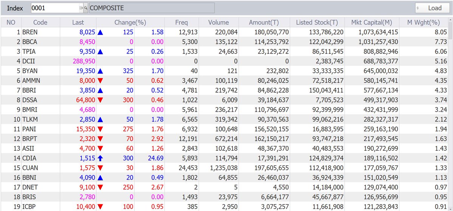Select the DCII stock code

click(x=29, y=61)
